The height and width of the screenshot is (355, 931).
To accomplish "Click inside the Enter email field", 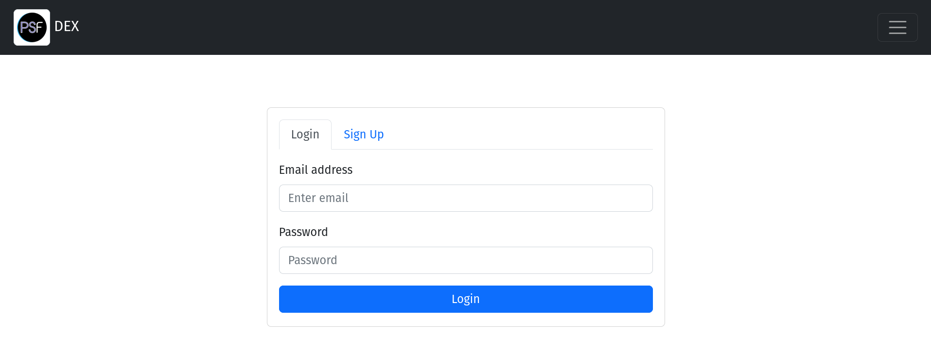I will tap(465, 198).
